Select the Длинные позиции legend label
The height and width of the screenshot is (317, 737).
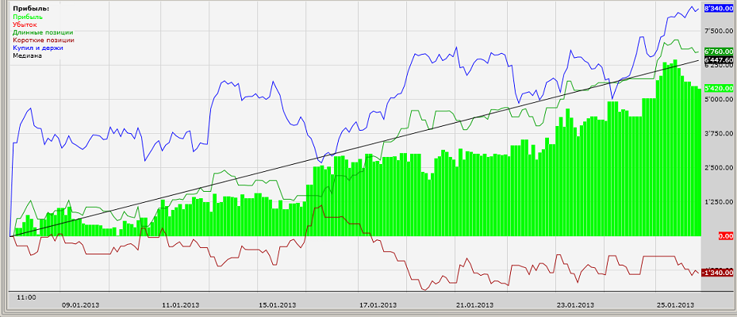[x=43, y=32]
